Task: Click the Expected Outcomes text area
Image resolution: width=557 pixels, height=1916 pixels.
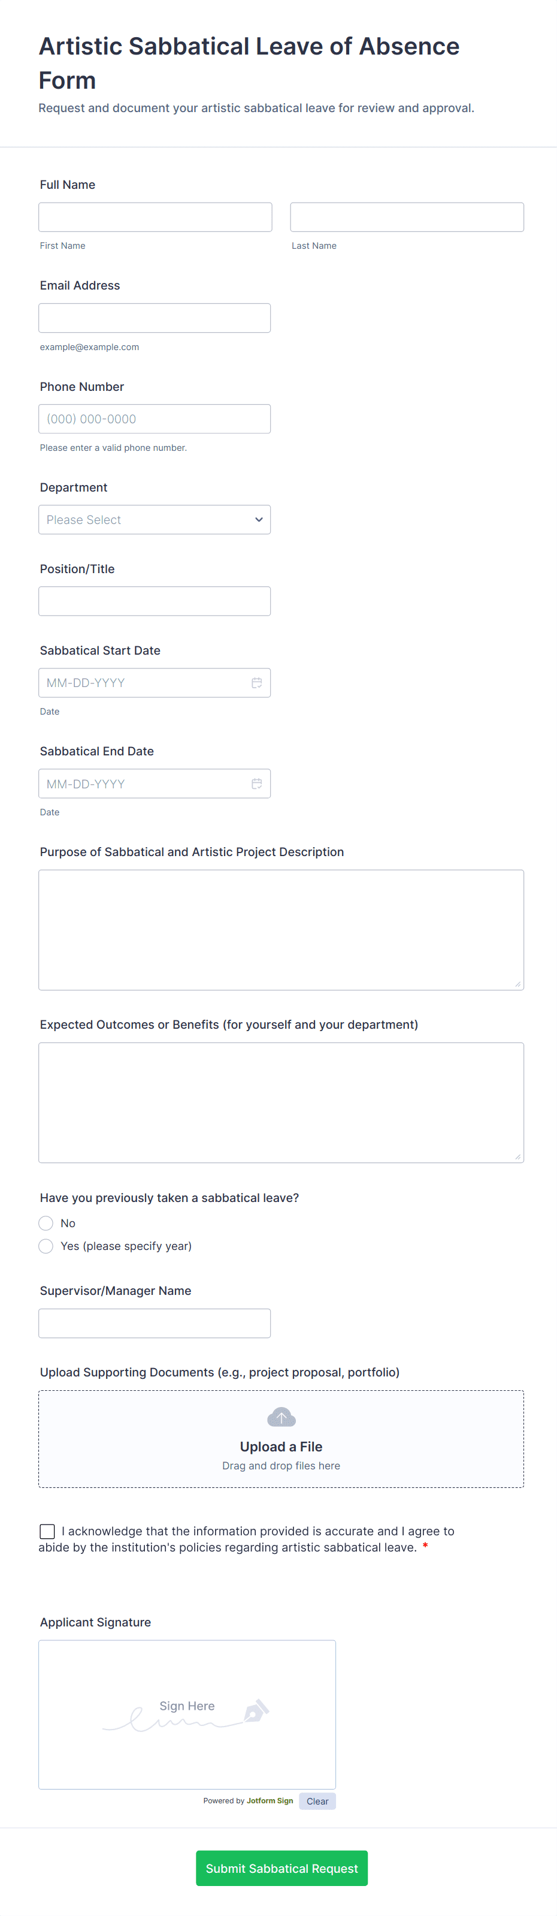Action: (x=281, y=1102)
